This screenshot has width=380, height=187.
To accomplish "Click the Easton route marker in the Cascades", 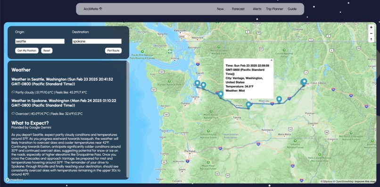I will pyautogui.click(x=220, y=94).
